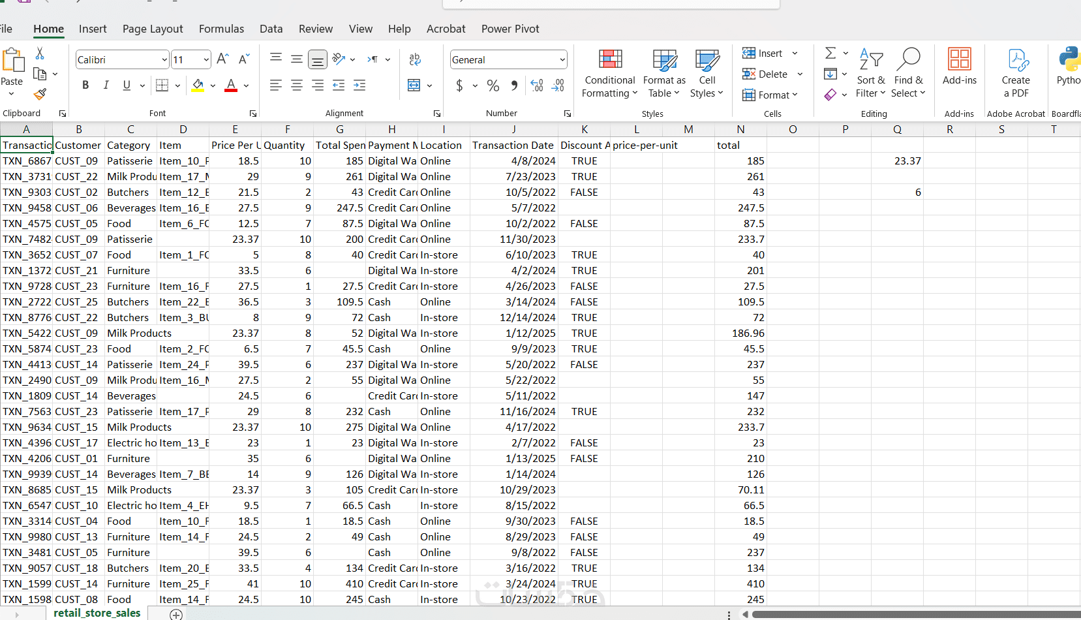Set Middle Align for cells

[297, 59]
